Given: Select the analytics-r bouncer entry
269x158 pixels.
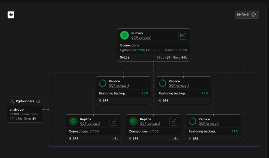Looking at the screenshot, I should [x=18, y=109].
